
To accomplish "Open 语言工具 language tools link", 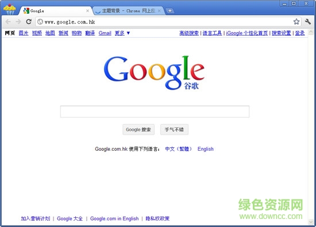I will tap(212, 33).
